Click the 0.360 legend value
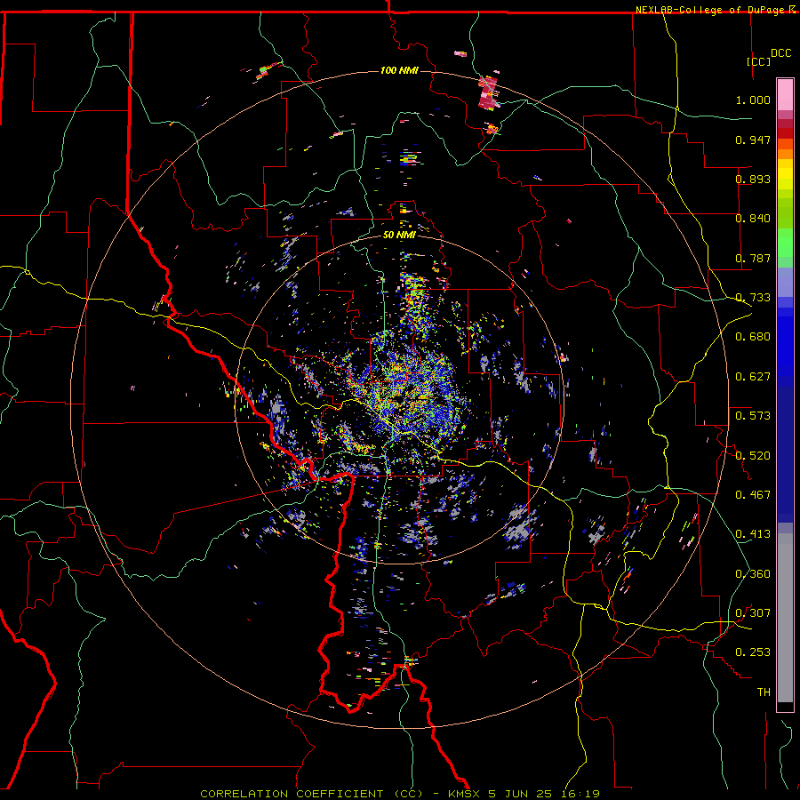Image resolution: width=800 pixels, height=800 pixels. pyautogui.click(x=753, y=573)
